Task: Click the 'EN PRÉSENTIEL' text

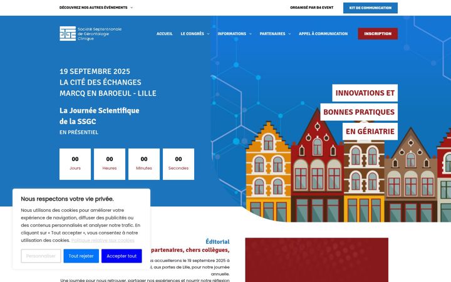Action: pos(79,132)
